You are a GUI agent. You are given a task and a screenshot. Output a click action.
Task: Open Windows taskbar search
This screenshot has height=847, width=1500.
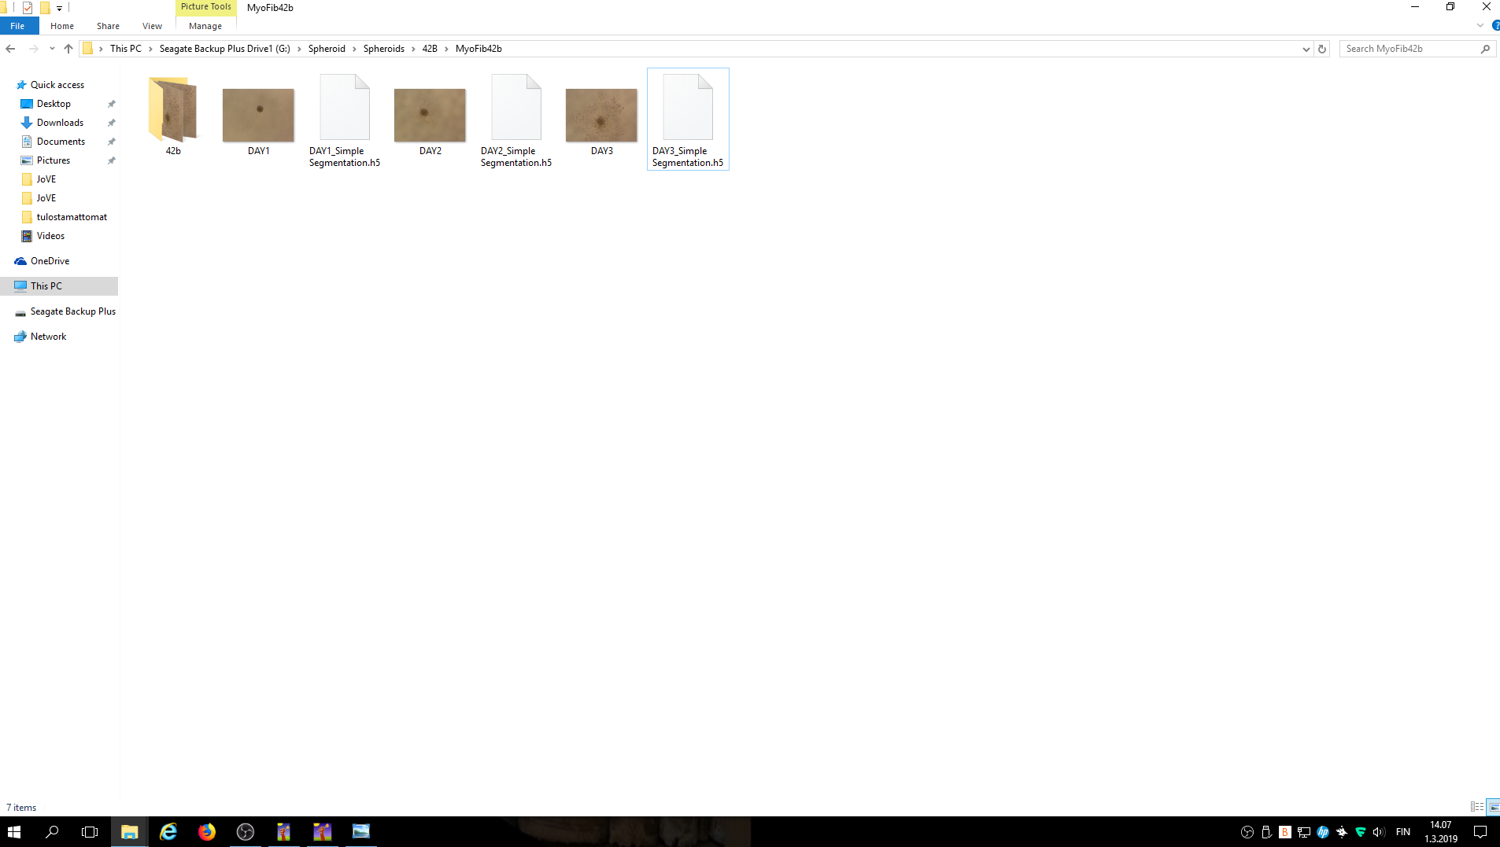pos(52,832)
